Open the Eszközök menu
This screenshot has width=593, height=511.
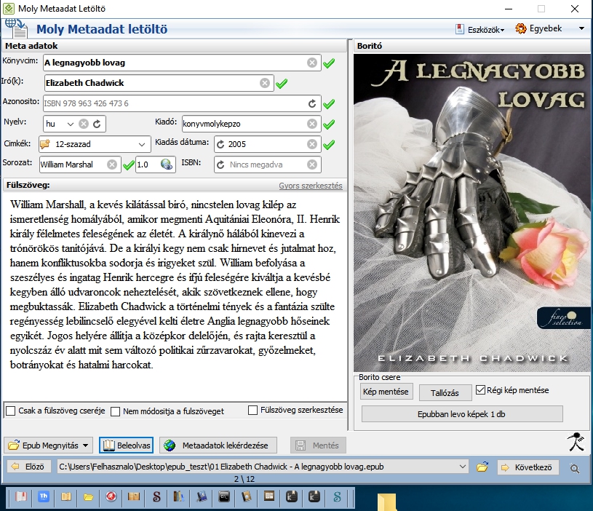pyautogui.click(x=480, y=29)
